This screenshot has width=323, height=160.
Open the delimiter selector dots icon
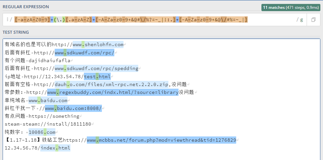tap(7, 20)
